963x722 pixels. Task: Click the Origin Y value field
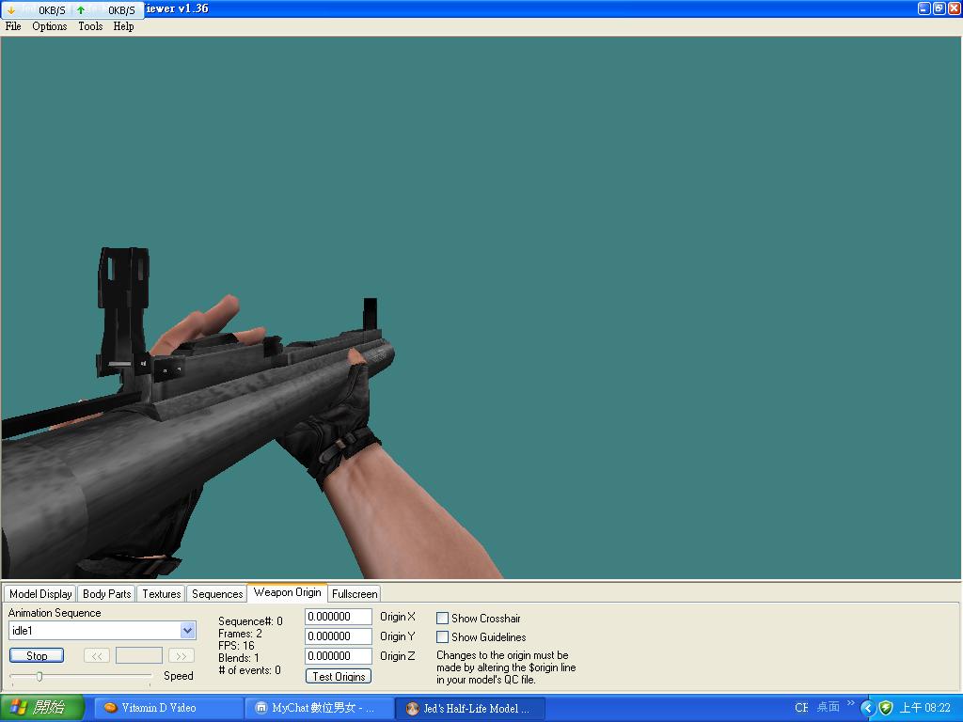tap(339, 636)
